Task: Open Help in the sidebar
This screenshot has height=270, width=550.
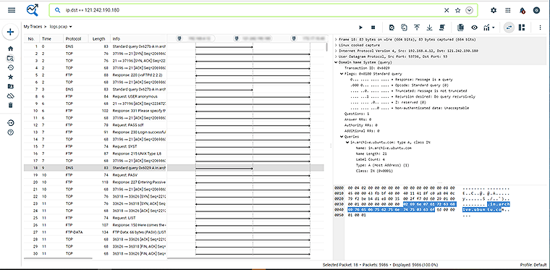Action: coord(11,132)
